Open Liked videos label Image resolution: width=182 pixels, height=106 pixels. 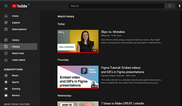(x=18, y=60)
